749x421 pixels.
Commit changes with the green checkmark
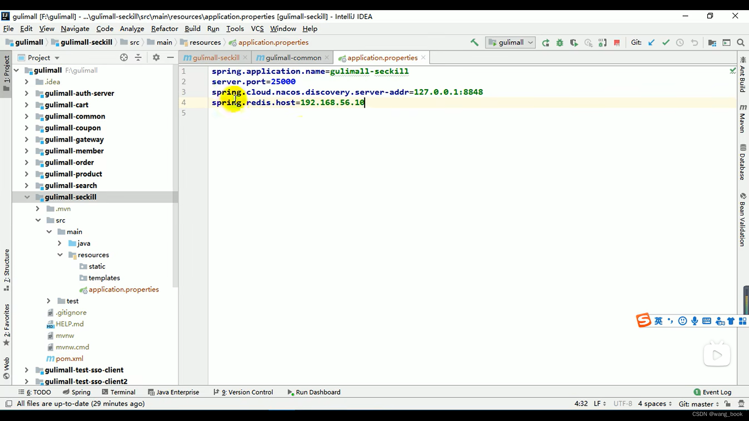666,42
